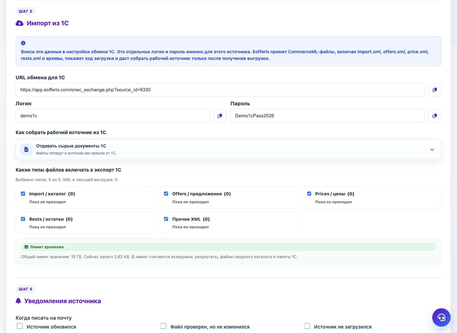
Task: Click Пока не приходил under Offers / предложения
Action: coord(190,202)
